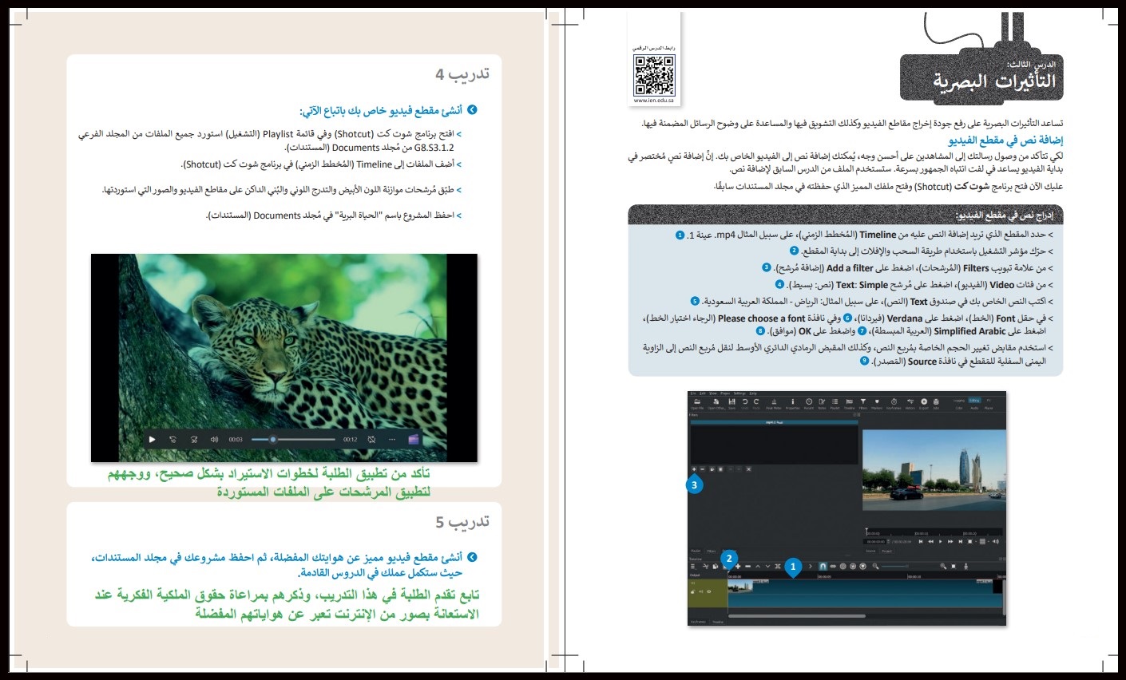Click the leopard video seek slider

click(293, 439)
